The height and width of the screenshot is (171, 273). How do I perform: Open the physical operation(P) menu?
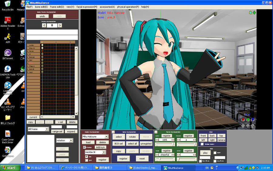[x=128, y=7]
